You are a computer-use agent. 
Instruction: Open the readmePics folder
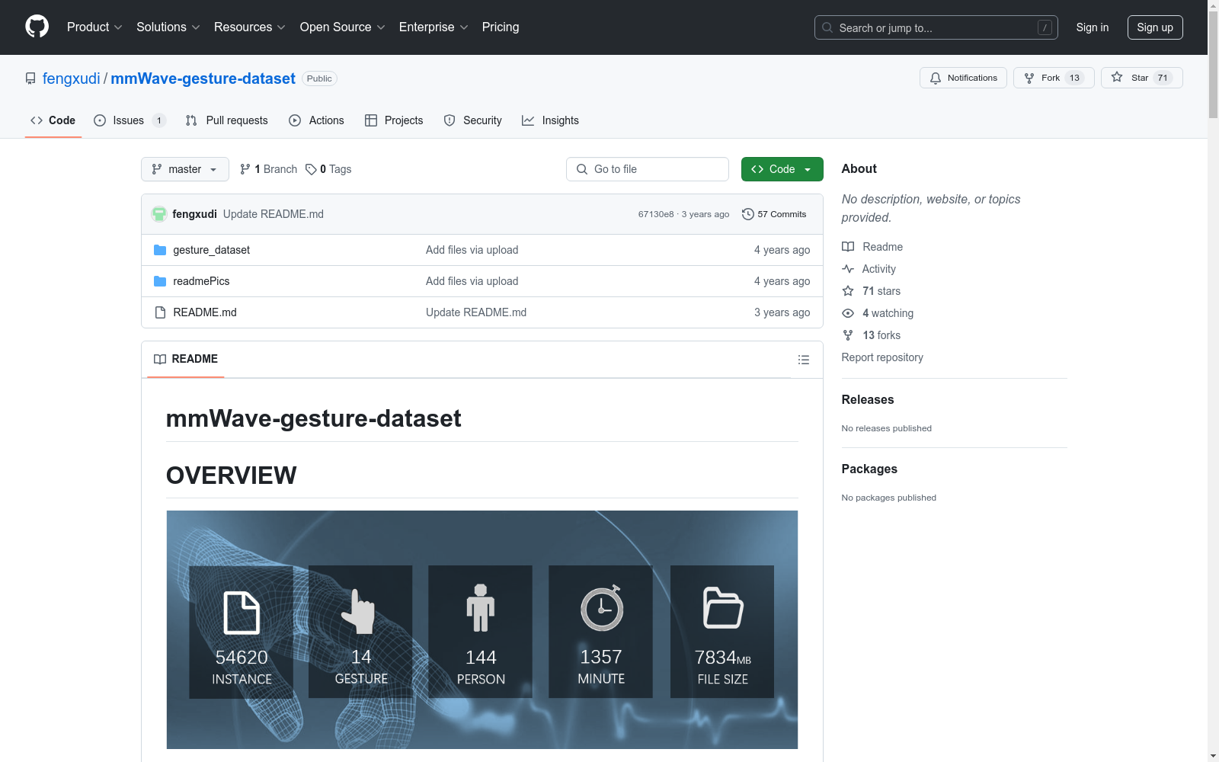(201, 281)
